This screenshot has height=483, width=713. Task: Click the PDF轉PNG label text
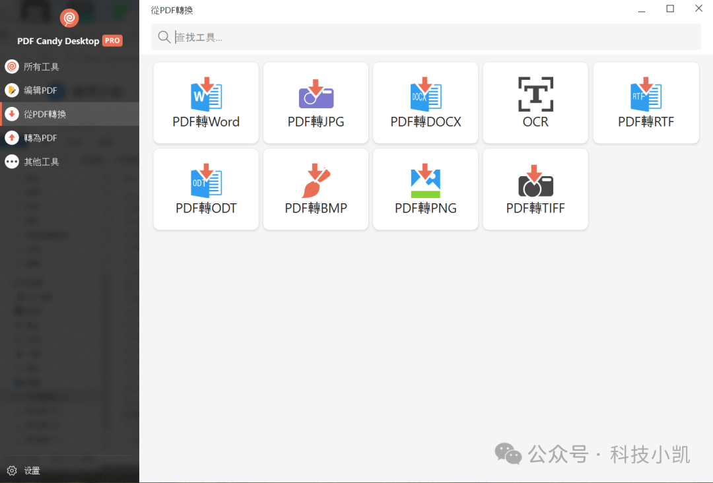(426, 208)
